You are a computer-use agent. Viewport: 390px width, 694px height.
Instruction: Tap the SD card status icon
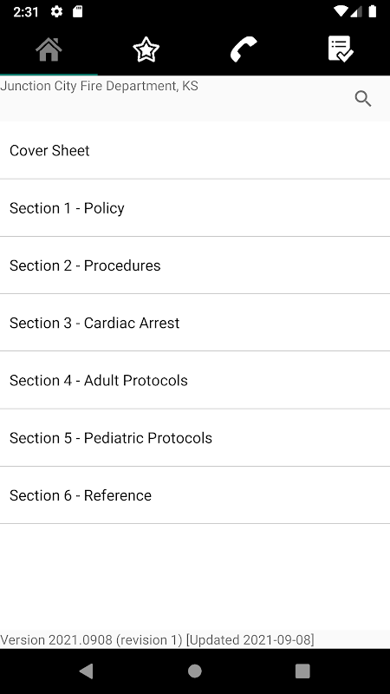coord(78,11)
